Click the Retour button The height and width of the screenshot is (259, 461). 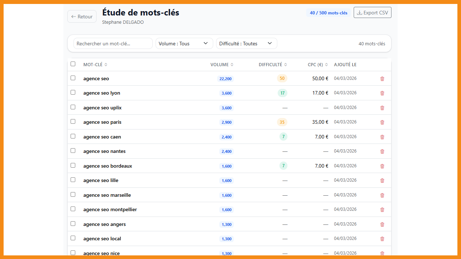click(x=82, y=16)
